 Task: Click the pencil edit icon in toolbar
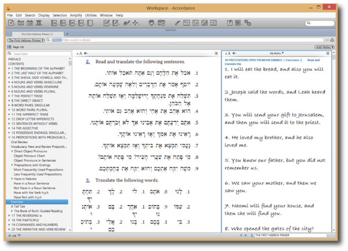click(x=115, y=23)
